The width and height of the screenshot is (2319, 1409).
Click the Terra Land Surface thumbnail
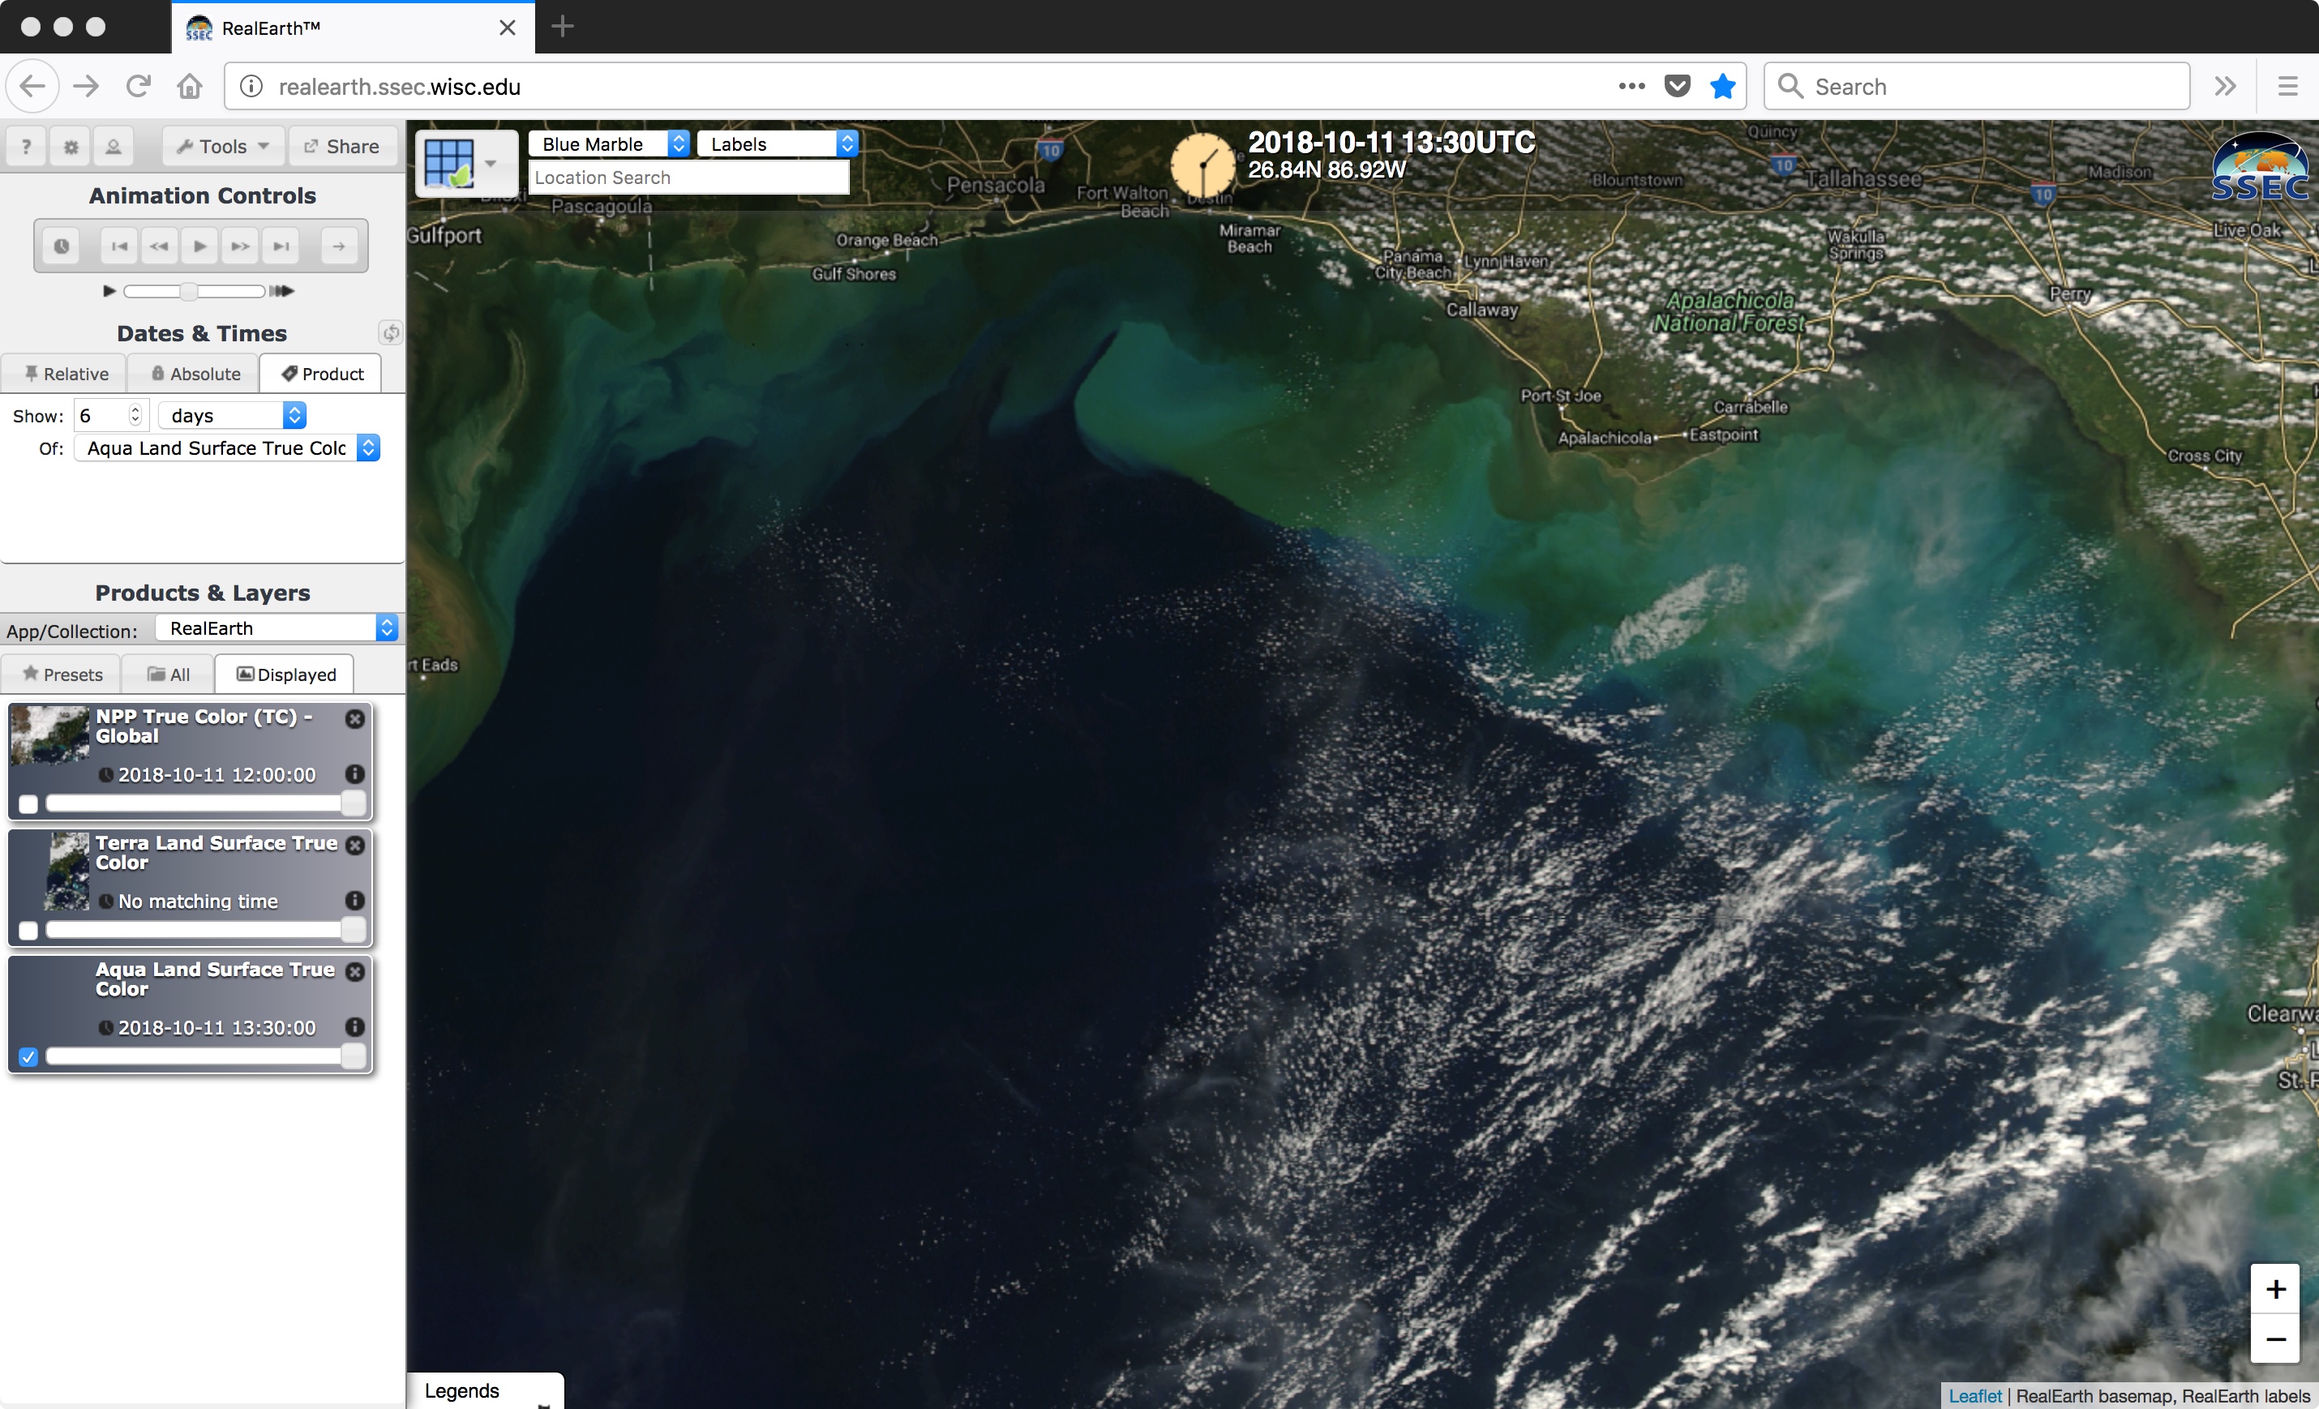[x=68, y=871]
